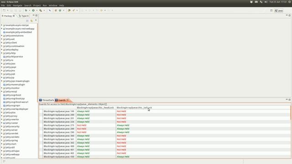This screenshot has width=292, height=164.
Task: Click Not Held cell in row 290
Action: coord(82,132)
